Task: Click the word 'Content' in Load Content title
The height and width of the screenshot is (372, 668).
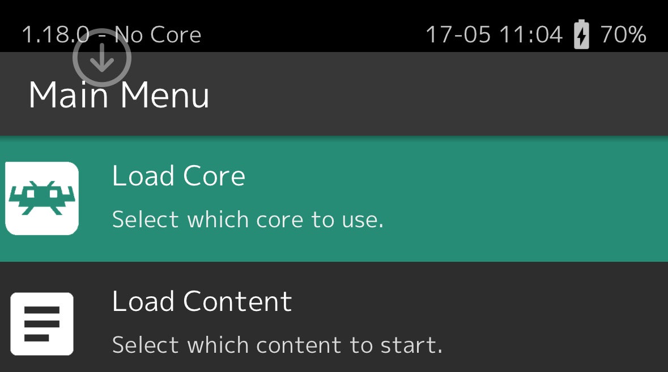Action: click(x=237, y=301)
